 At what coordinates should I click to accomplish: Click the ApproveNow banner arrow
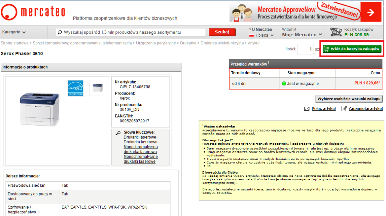[x=371, y=12]
